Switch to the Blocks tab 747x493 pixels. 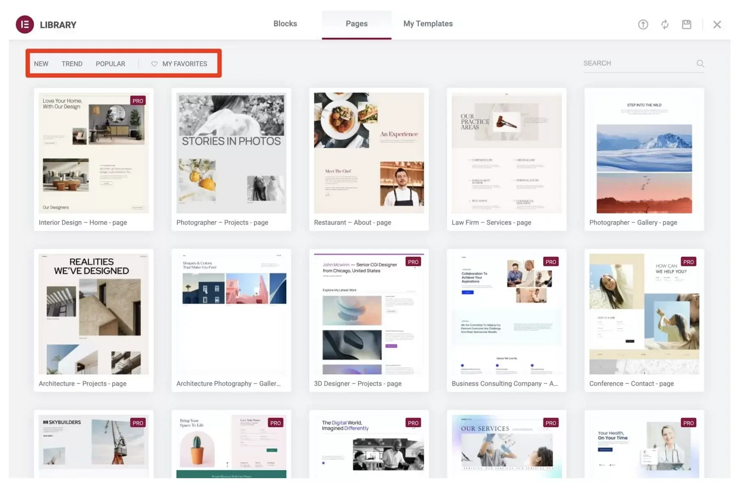pyautogui.click(x=285, y=24)
